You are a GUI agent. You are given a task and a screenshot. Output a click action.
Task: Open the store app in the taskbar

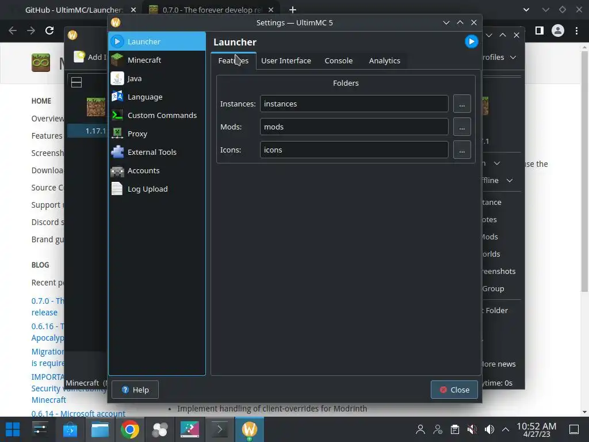70,429
